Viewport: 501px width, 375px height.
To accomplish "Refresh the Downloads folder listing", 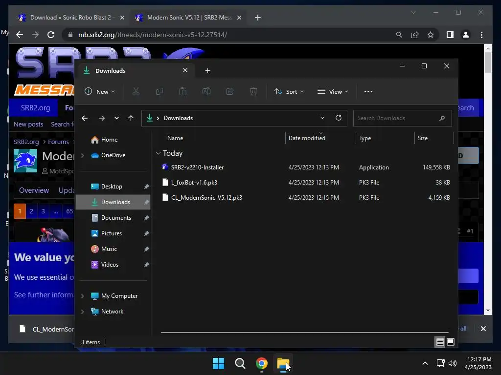I will (339, 118).
